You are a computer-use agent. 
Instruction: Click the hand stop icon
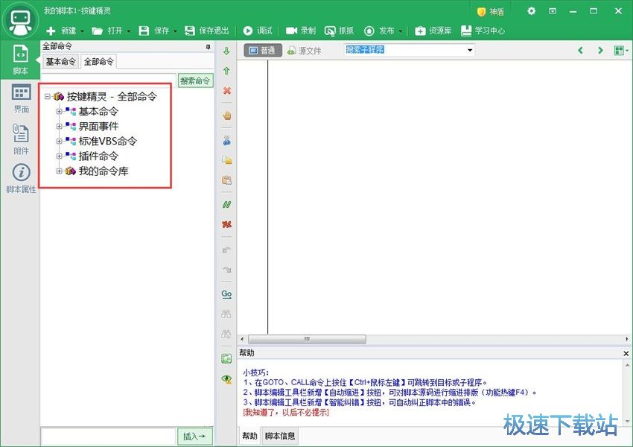[227, 115]
